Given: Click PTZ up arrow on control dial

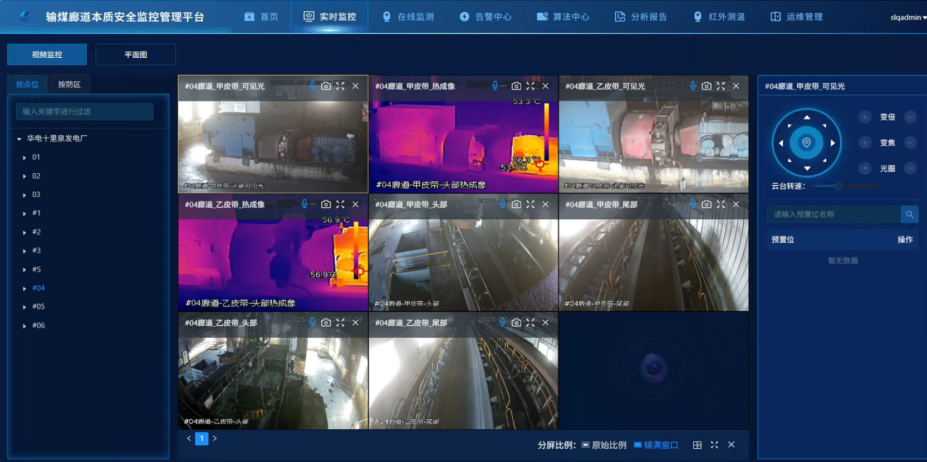Looking at the screenshot, I should pyautogui.click(x=807, y=117).
